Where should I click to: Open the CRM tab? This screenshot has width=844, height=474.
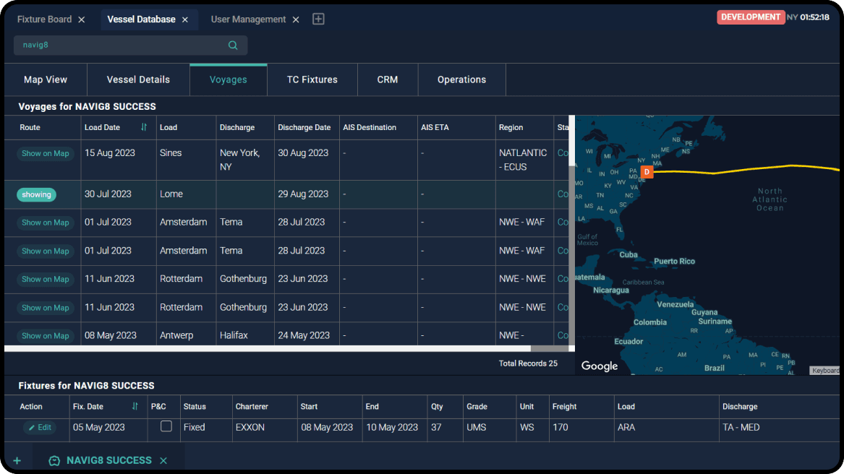[x=388, y=79]
